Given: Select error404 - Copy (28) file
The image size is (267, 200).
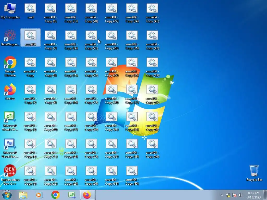Looking at the screenshot, I should tap(112, 40).
